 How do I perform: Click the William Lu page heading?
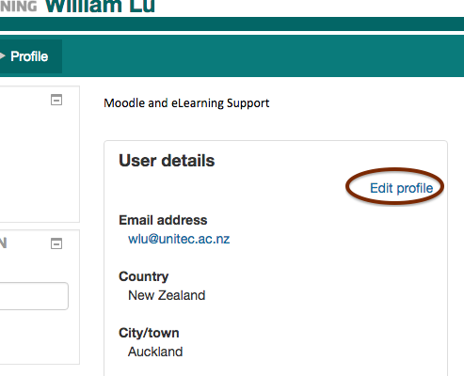coord(100,6)
